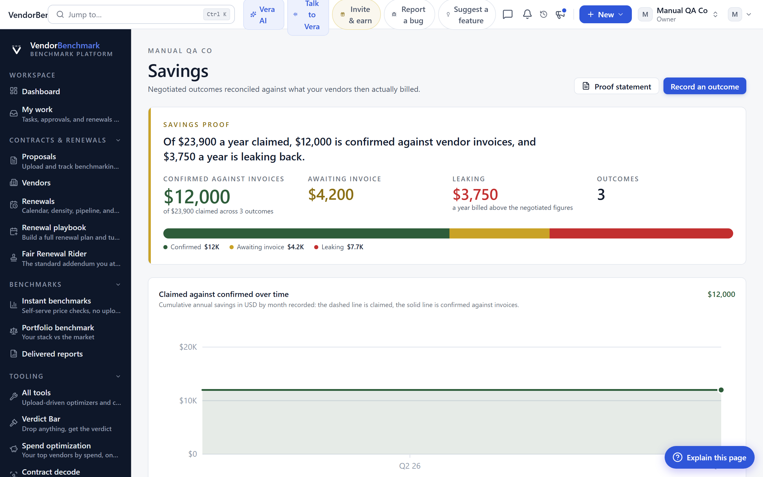This screenshot has height=477, width=763.
Task: Click Explain this page
Action: coord(709,457)
